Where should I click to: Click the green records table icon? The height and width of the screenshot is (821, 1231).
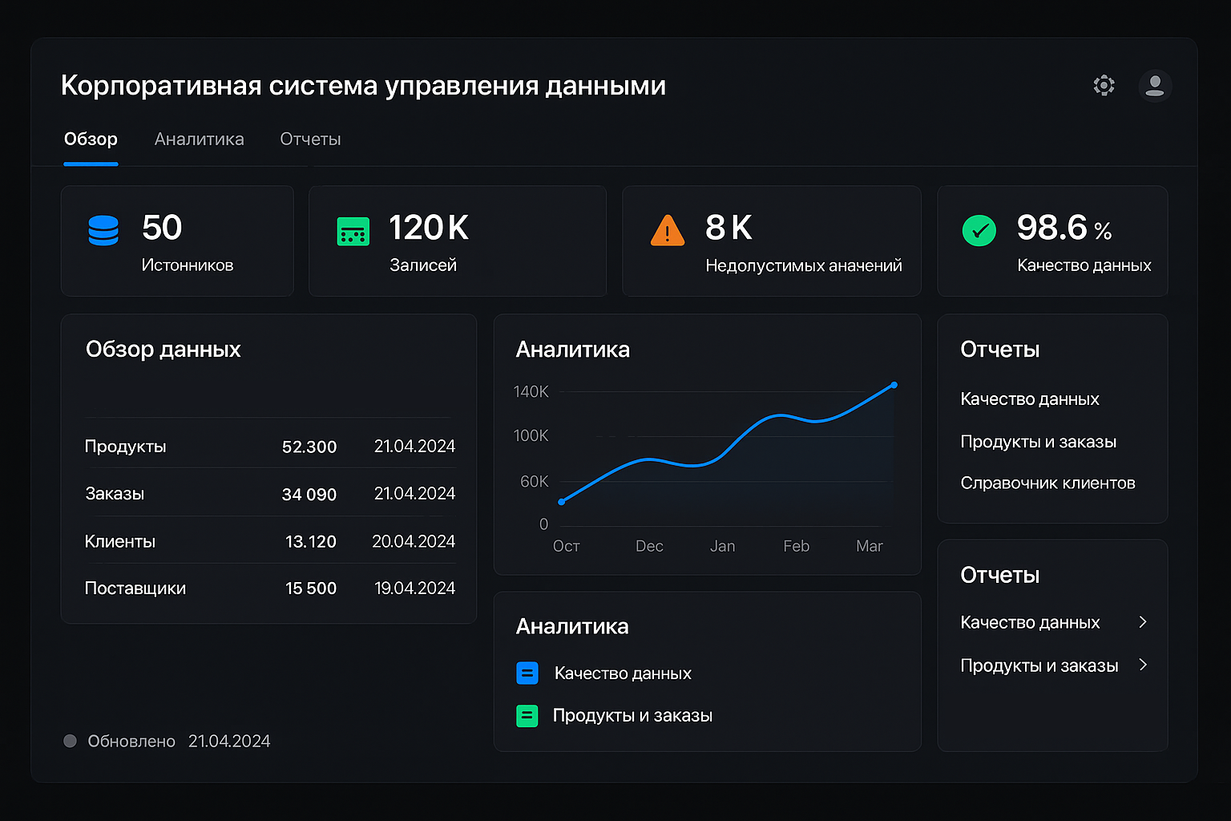coord(353,231)
